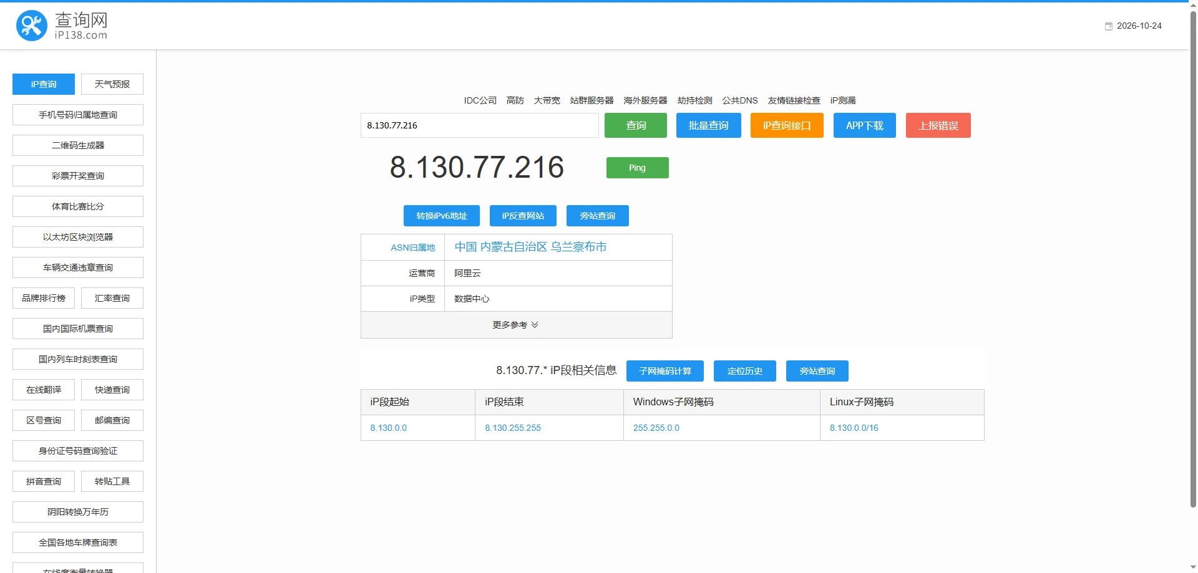Click 旁站查询 button below the IP address
Viewport: 1198px width, 573px height.
tap(598, 216)
